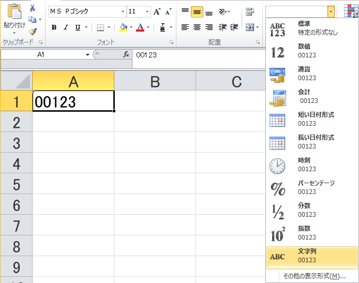Select column B header
Viewport: 359px width, 283px height.
click(155, 81)
